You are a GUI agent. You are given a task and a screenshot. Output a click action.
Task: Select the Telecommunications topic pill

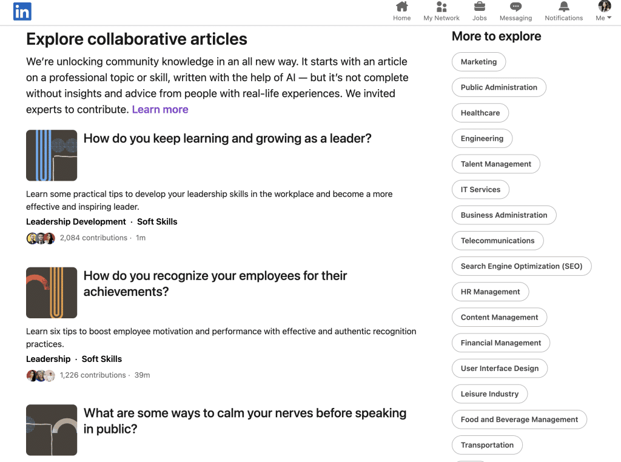(x=497, y=241)
